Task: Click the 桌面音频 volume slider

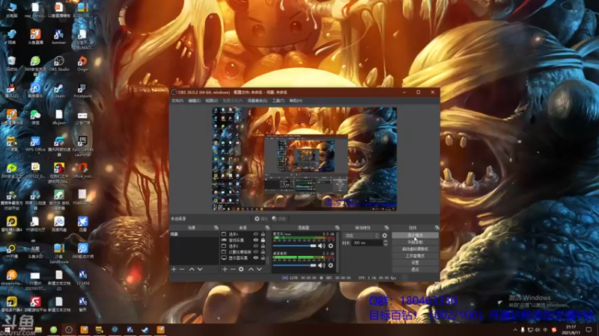Action: [294, 266]
